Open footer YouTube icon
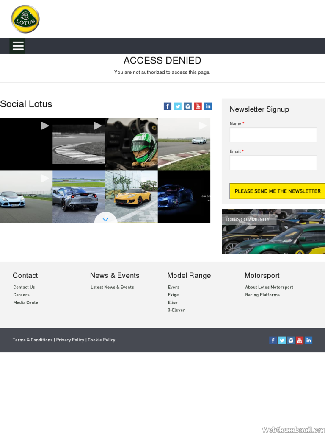This screenshot has width=325, height=433. tap(300, 340)
